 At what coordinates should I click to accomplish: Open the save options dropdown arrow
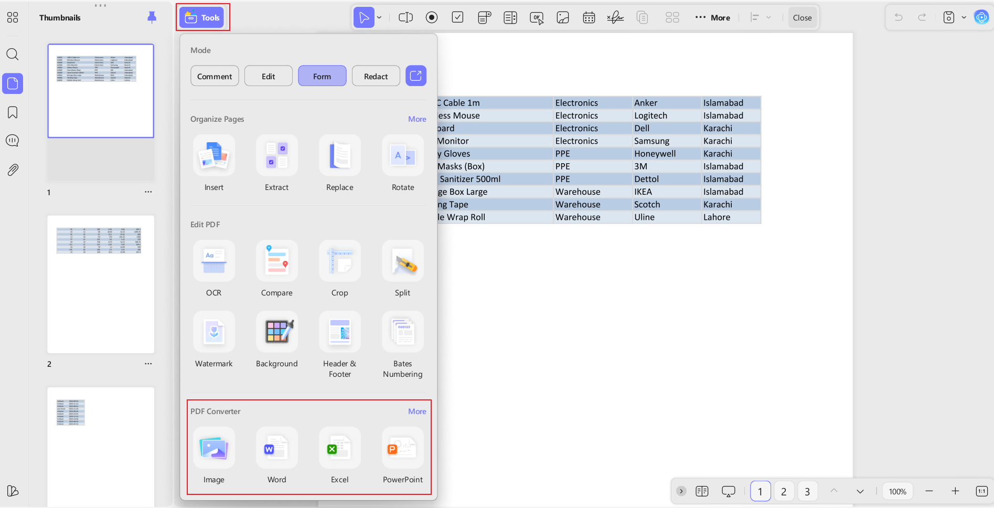(x=964, y=17)
